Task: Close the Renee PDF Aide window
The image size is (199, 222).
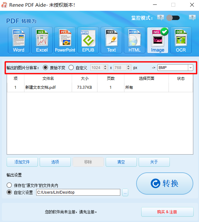Action: (192, 5)
